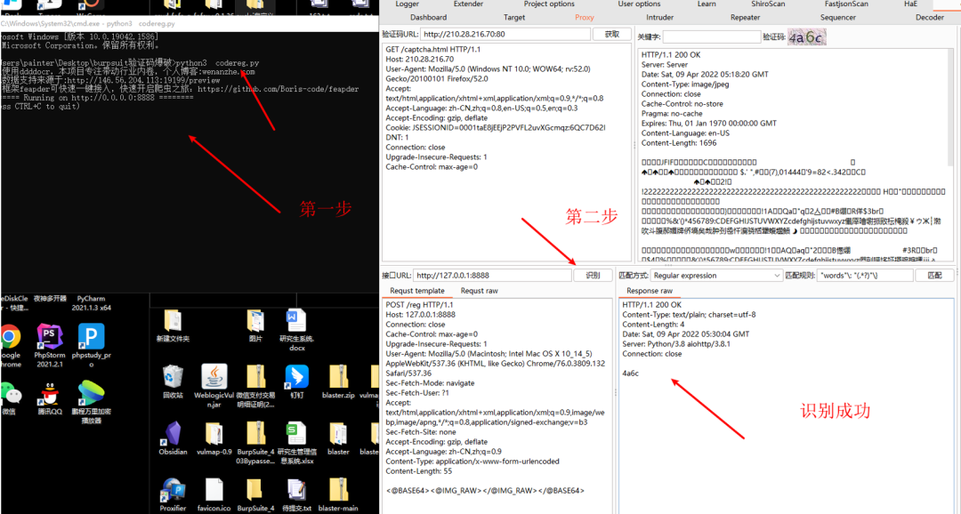Image resolution: width=961 pixels, height=514 pixels.
Task: Open phpstudy_pro desktop shortcut
Action: 91,336
